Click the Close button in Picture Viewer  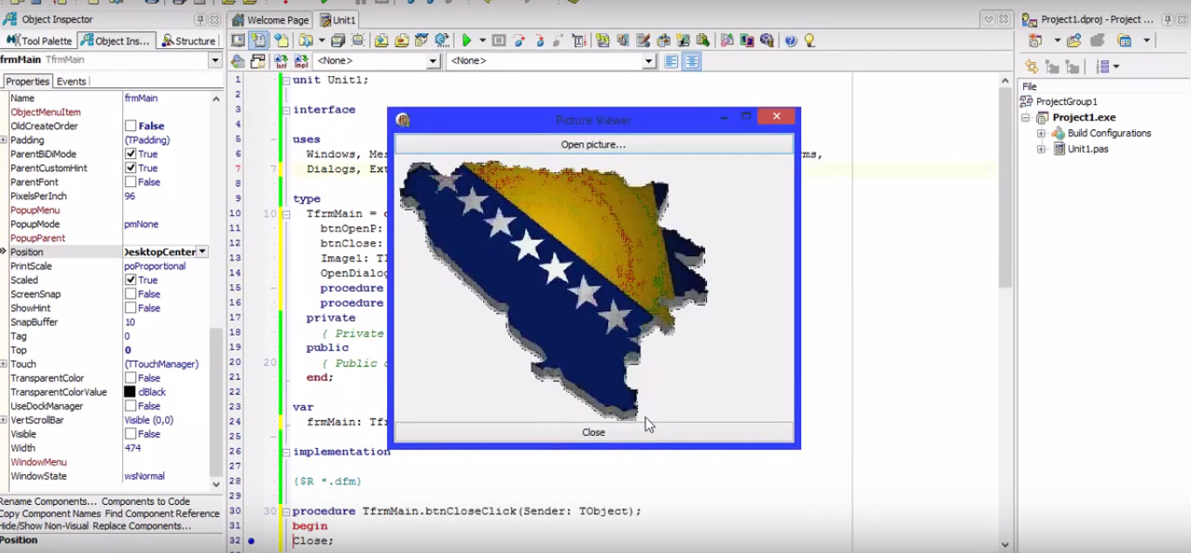click(x=593, y=432)
